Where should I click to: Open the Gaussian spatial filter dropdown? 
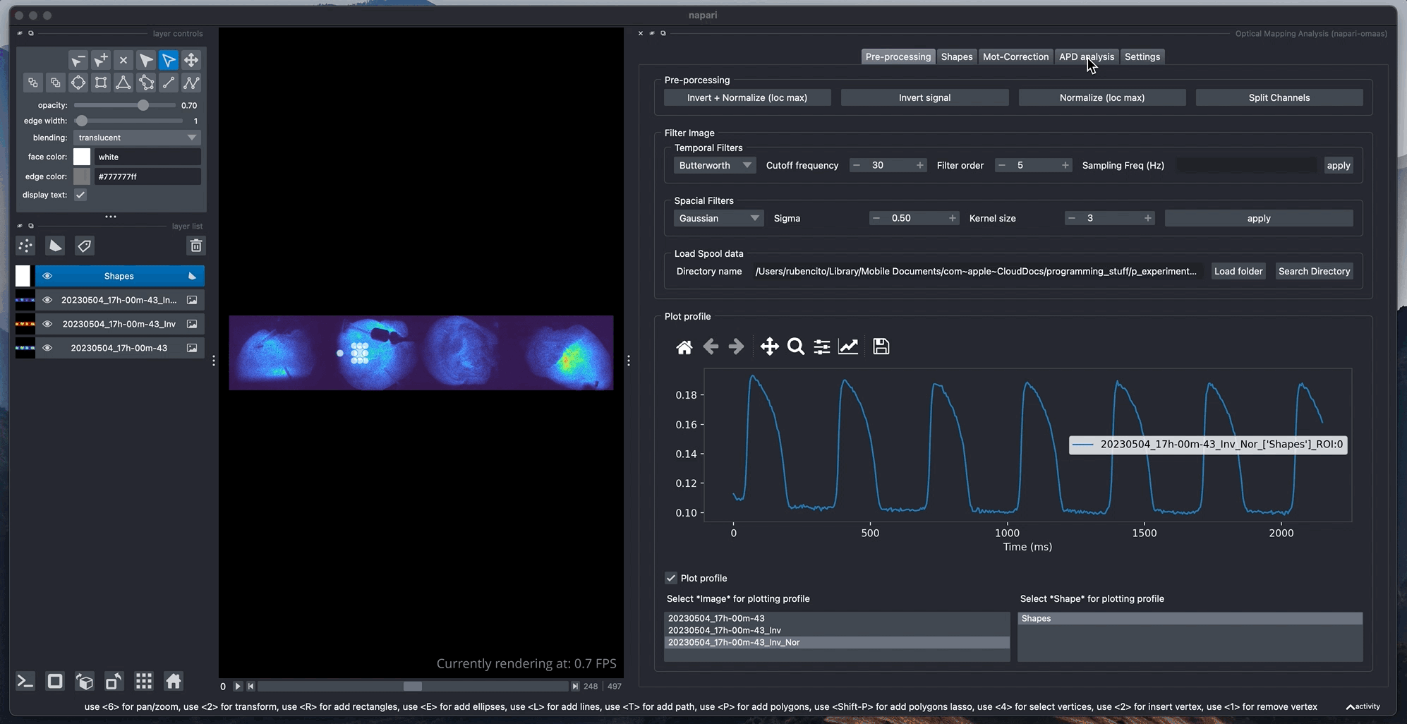click(x=718, y=218)
